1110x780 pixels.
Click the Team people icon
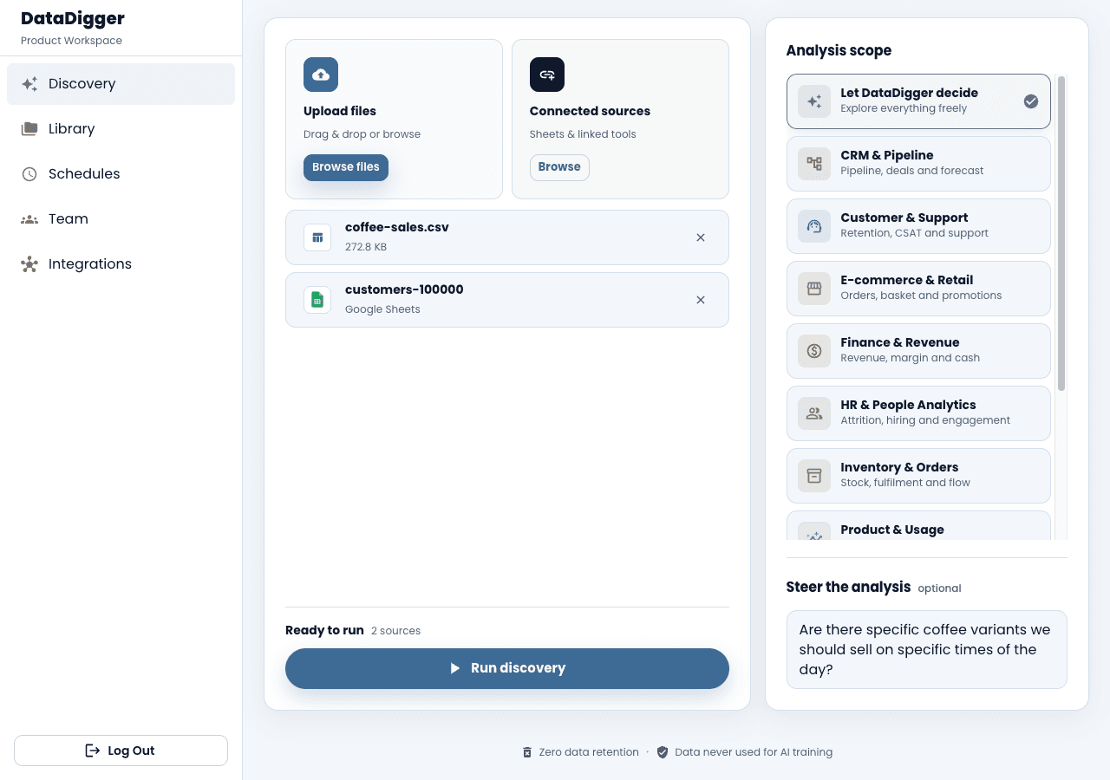[29, 219]
